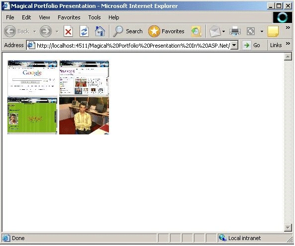Expand Back history dropdown arrow
Image resolution: width=295 pixels, height=246 pixels.
(35, 31)
